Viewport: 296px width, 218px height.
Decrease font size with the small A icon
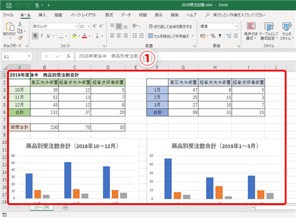coord(101,26)
